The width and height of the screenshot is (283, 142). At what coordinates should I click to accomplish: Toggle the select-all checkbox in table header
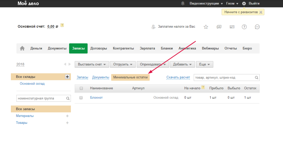(81, 88)
